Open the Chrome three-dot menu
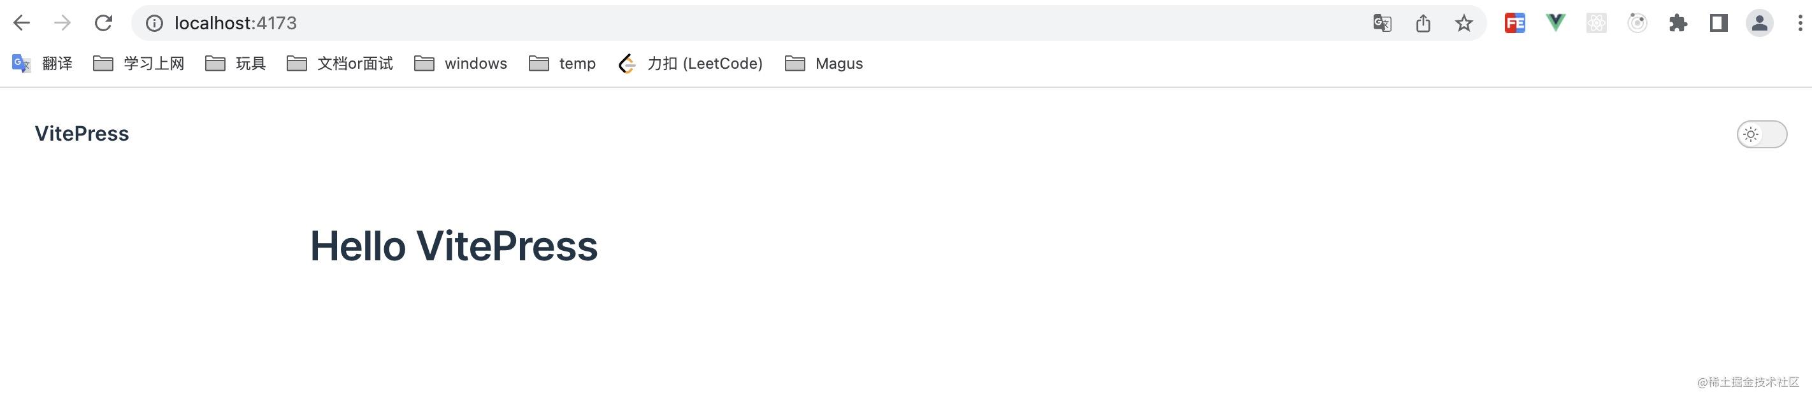Screen dimensions: 1812x401 click(1800, 23)
